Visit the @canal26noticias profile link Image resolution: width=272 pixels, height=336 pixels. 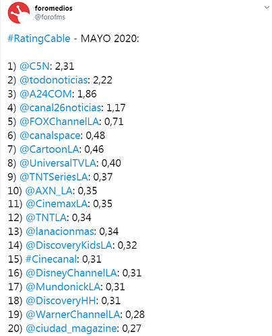tap(61, 108)
